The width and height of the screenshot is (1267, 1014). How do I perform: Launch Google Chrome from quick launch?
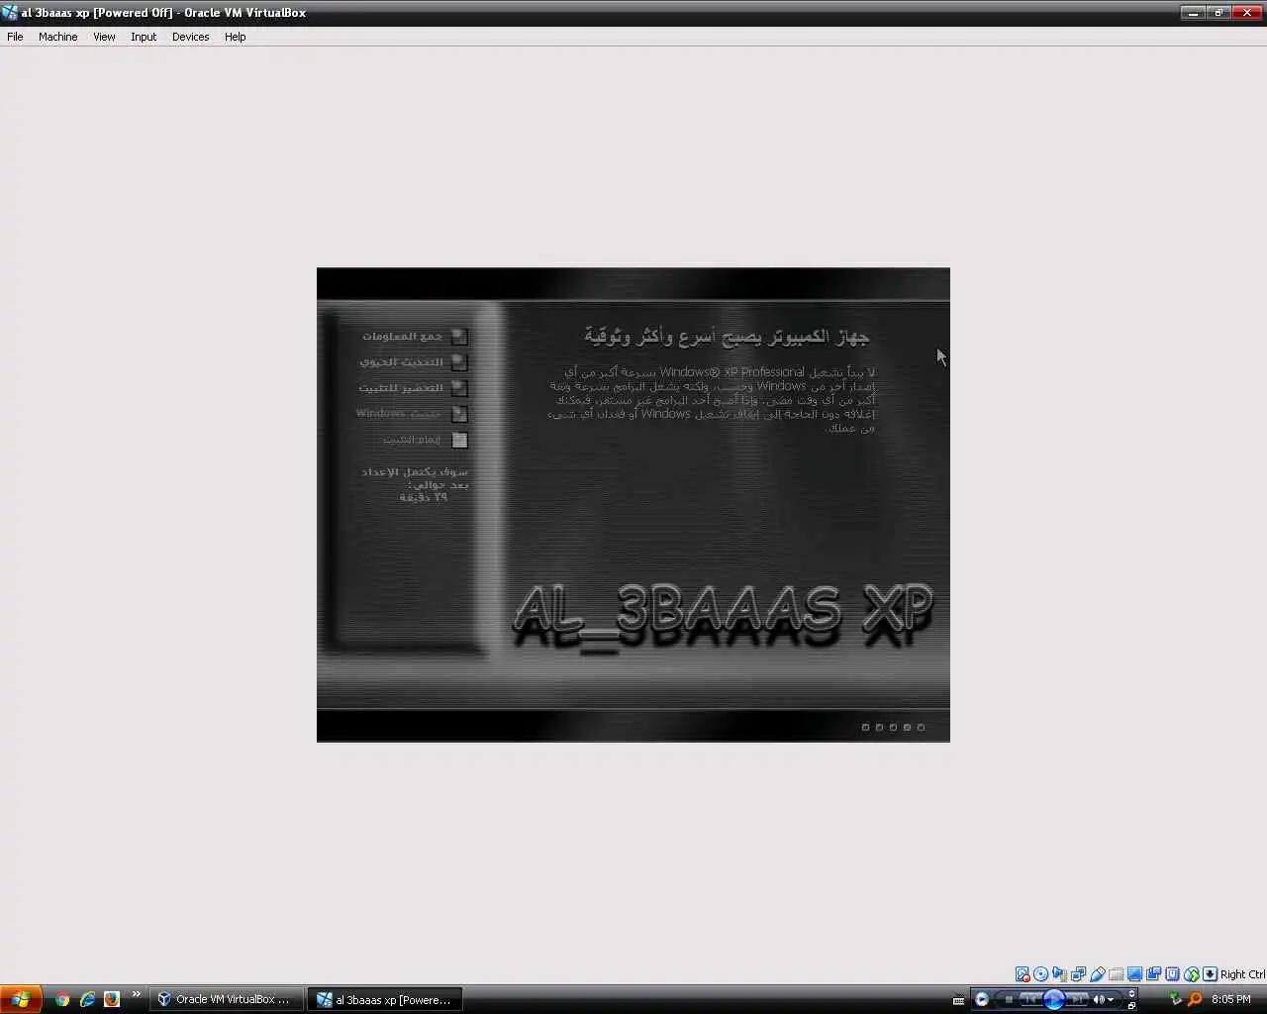tap(62, 999)
